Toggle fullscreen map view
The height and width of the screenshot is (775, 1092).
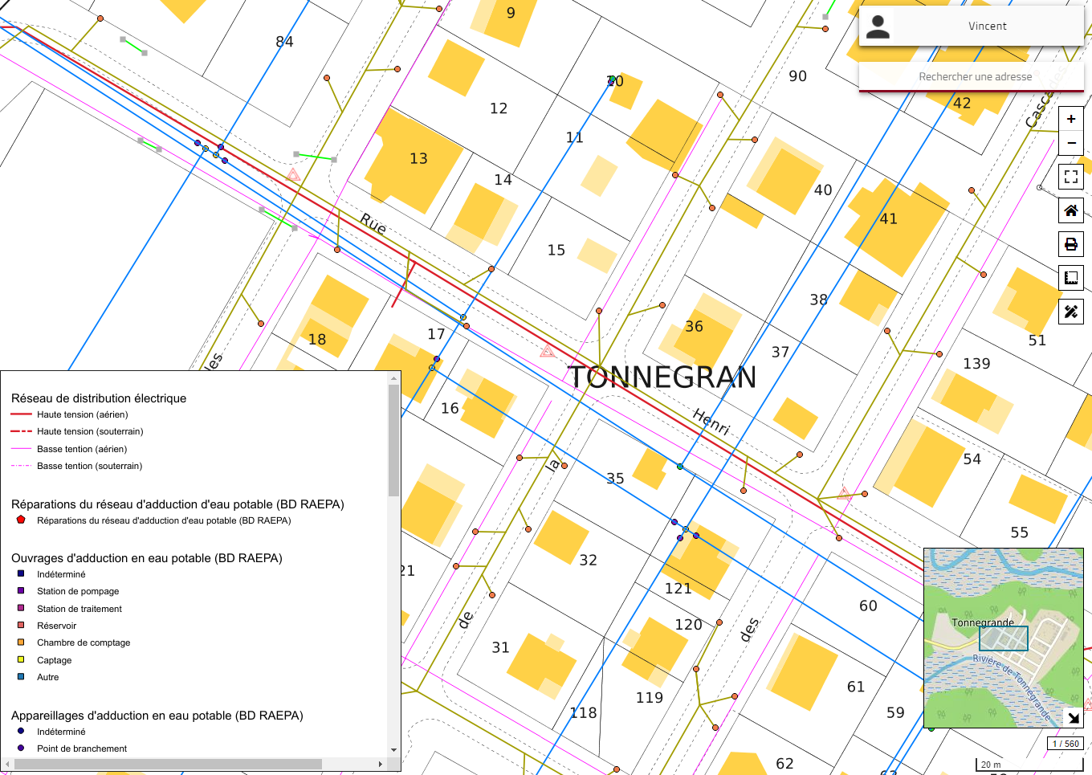click(1070, 177)
